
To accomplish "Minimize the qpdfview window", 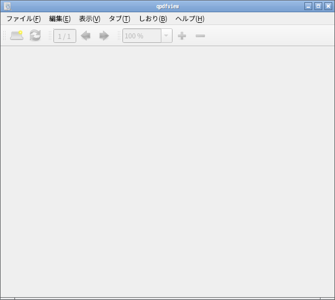I will 308,6.
